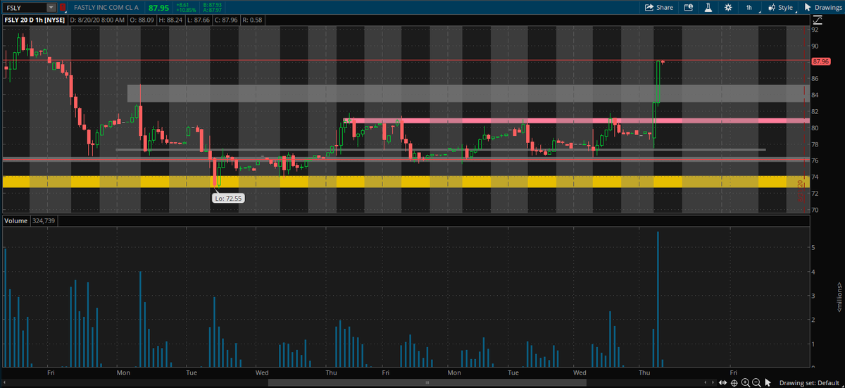The height and width of the screenshot is (388, 845).
Task: Select the pink 81 resistance rectangle
Action: click(575, 121)
